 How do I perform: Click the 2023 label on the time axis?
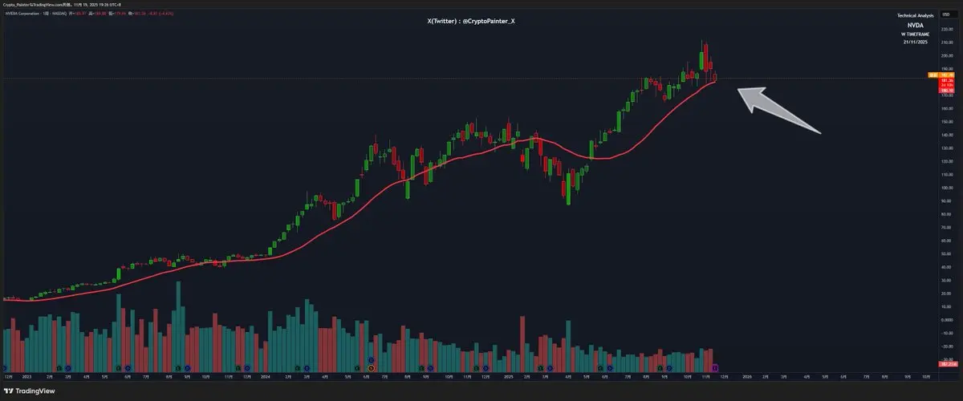pyautogui.click(x=25, y=375)
